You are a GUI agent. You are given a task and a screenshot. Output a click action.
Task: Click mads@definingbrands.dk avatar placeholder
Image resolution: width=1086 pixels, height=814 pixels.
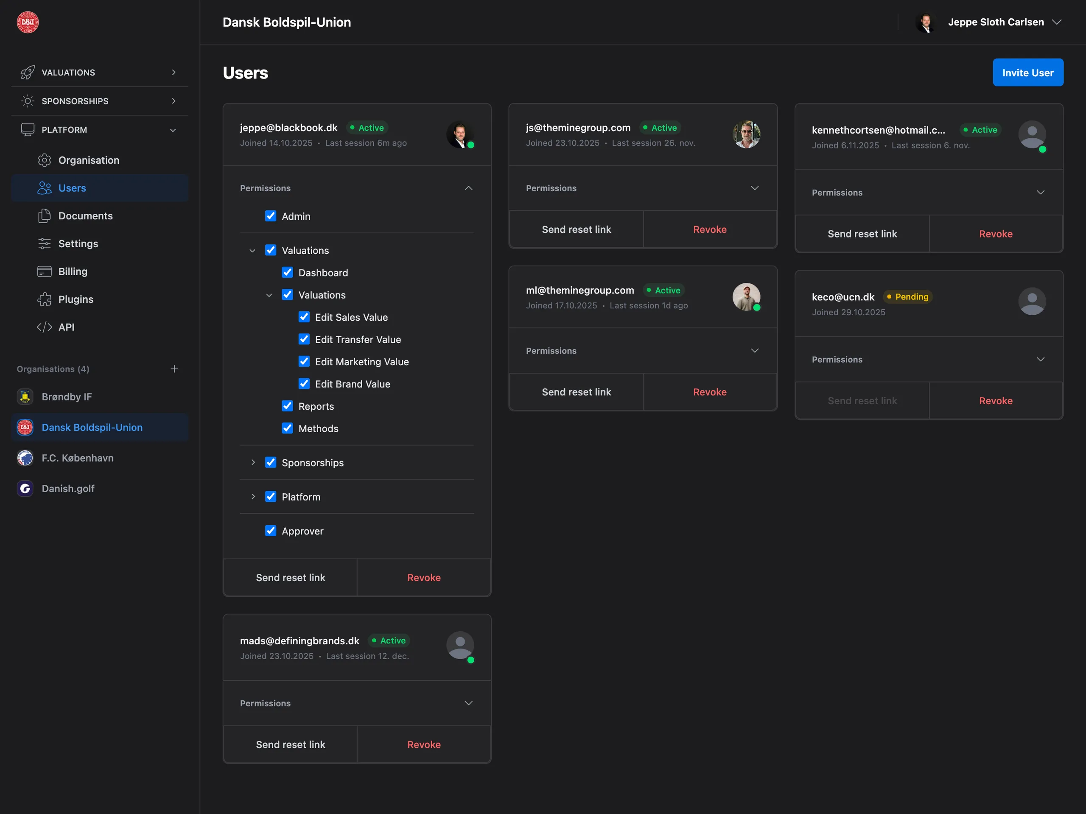(x=460, y=645)
